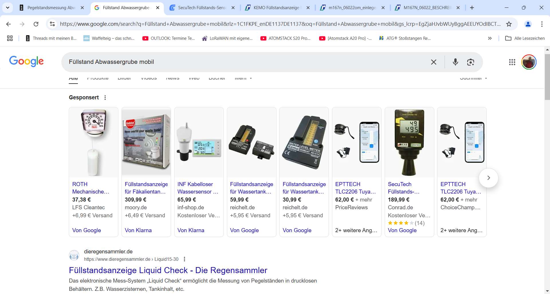The image size is (550, 294).
Task: Click the Google search input field
Action: 246,62
